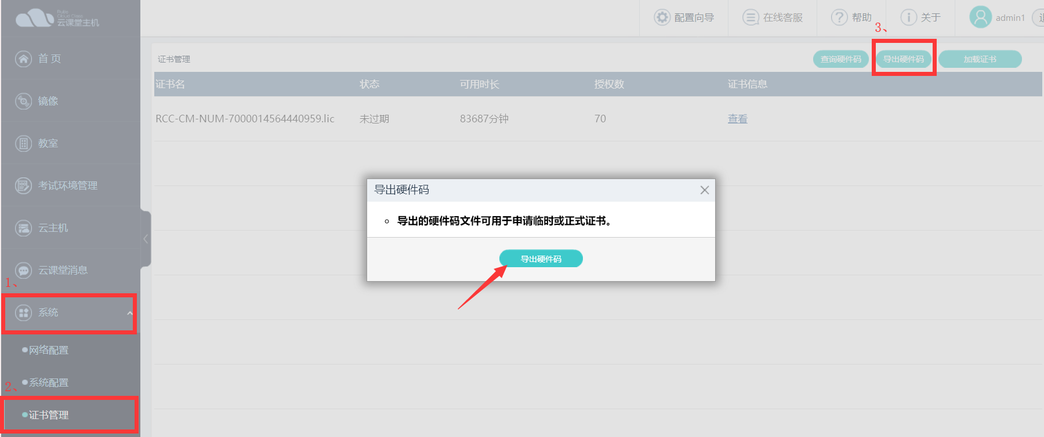Open 考试环境管理 exam management icon

pos(23,185)
